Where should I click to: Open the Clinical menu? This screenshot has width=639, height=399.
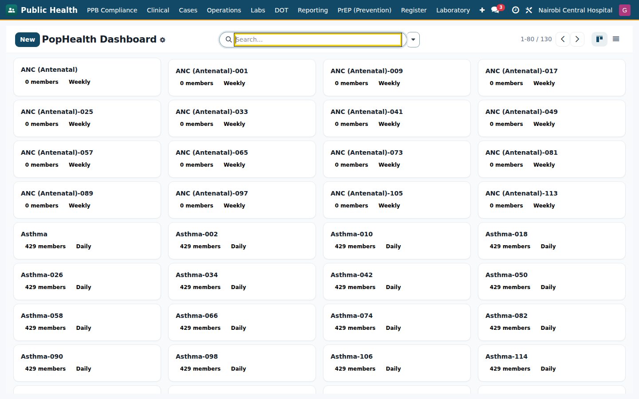(x=158, y=10)
